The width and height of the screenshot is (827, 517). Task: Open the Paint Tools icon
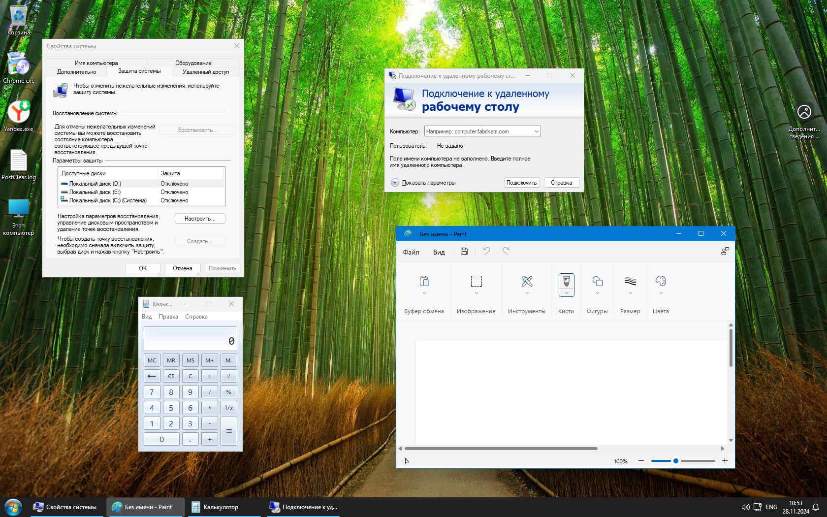(527, 281)
